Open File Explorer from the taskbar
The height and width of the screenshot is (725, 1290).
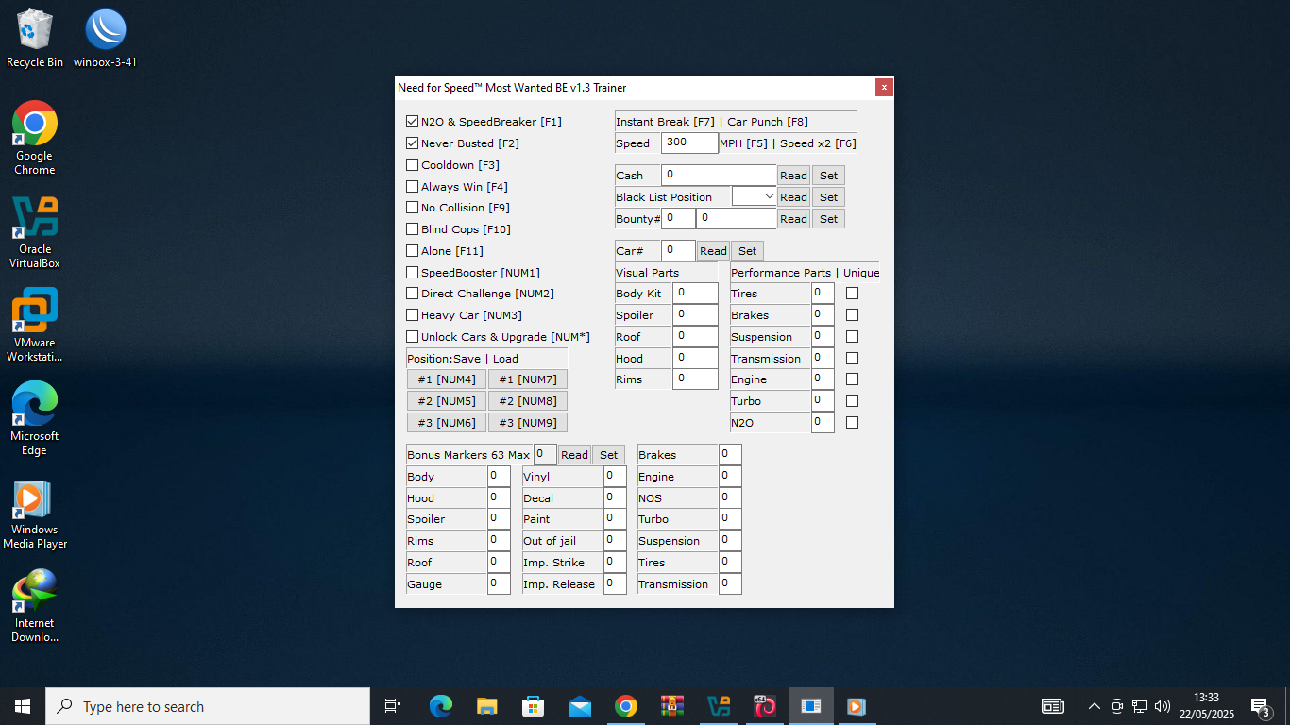point(486,706)
